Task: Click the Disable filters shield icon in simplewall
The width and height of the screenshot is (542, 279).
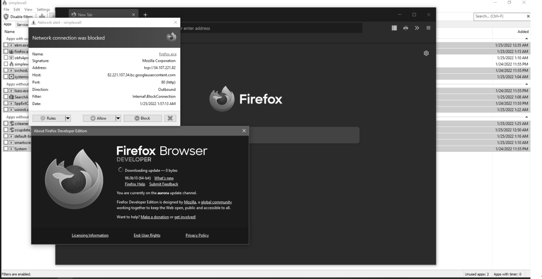Action: tap(6, 16)
